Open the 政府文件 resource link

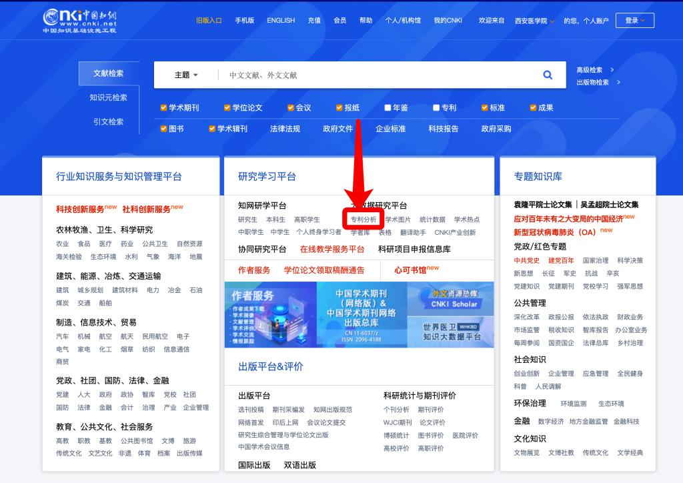338,129
